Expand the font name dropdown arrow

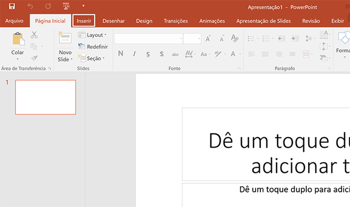[x=181, y=39]
